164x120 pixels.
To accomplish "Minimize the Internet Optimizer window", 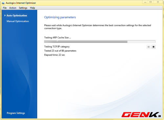I will click(x=145, y=2).
